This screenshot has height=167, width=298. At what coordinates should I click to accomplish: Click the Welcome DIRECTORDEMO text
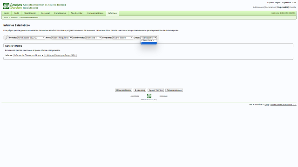[x=284, y=13]
